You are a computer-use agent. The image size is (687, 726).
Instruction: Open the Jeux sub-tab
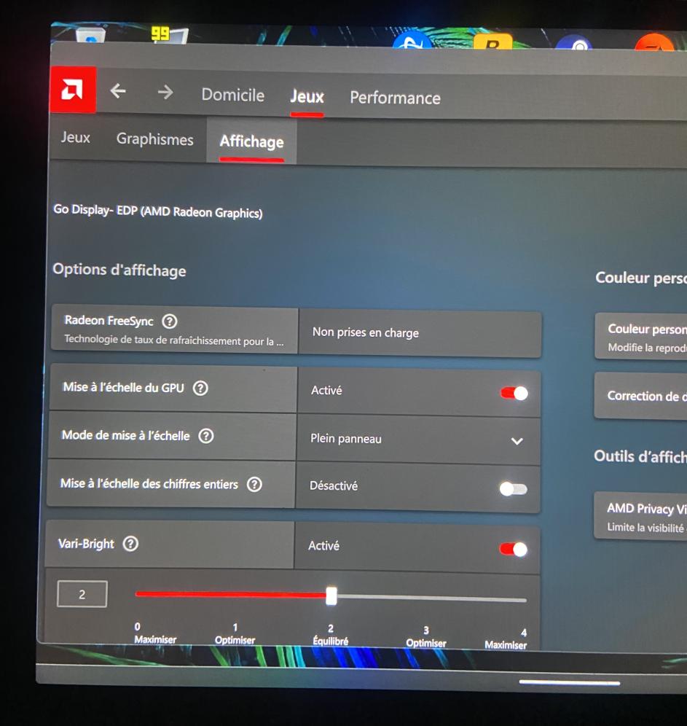[76, 138]
